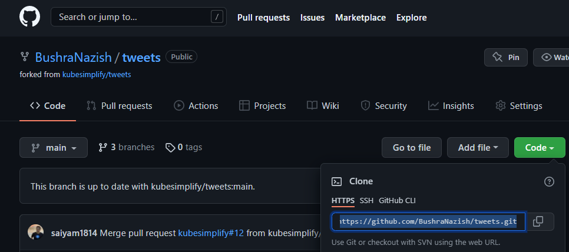Click the Go to file button

[412, 148]
